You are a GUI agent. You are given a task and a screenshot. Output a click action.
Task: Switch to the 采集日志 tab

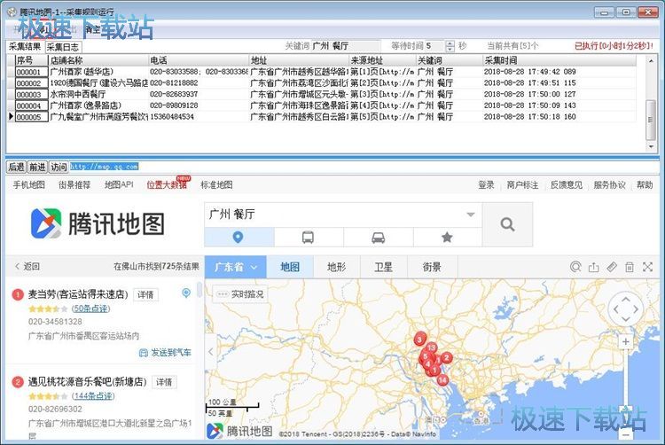point(63,47)
